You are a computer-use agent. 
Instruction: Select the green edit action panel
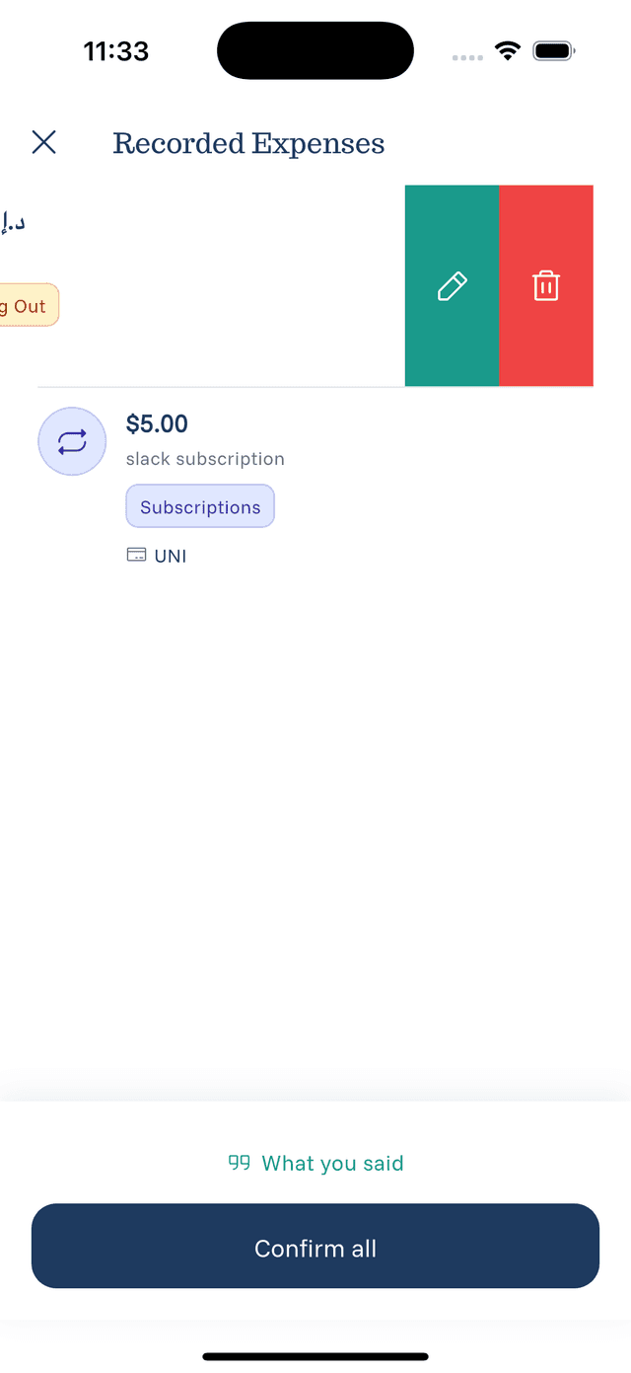click(x=452, y=285)
